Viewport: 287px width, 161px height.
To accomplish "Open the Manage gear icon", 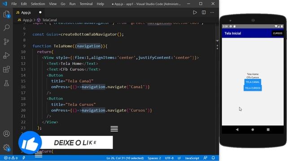I will [7, 147].
